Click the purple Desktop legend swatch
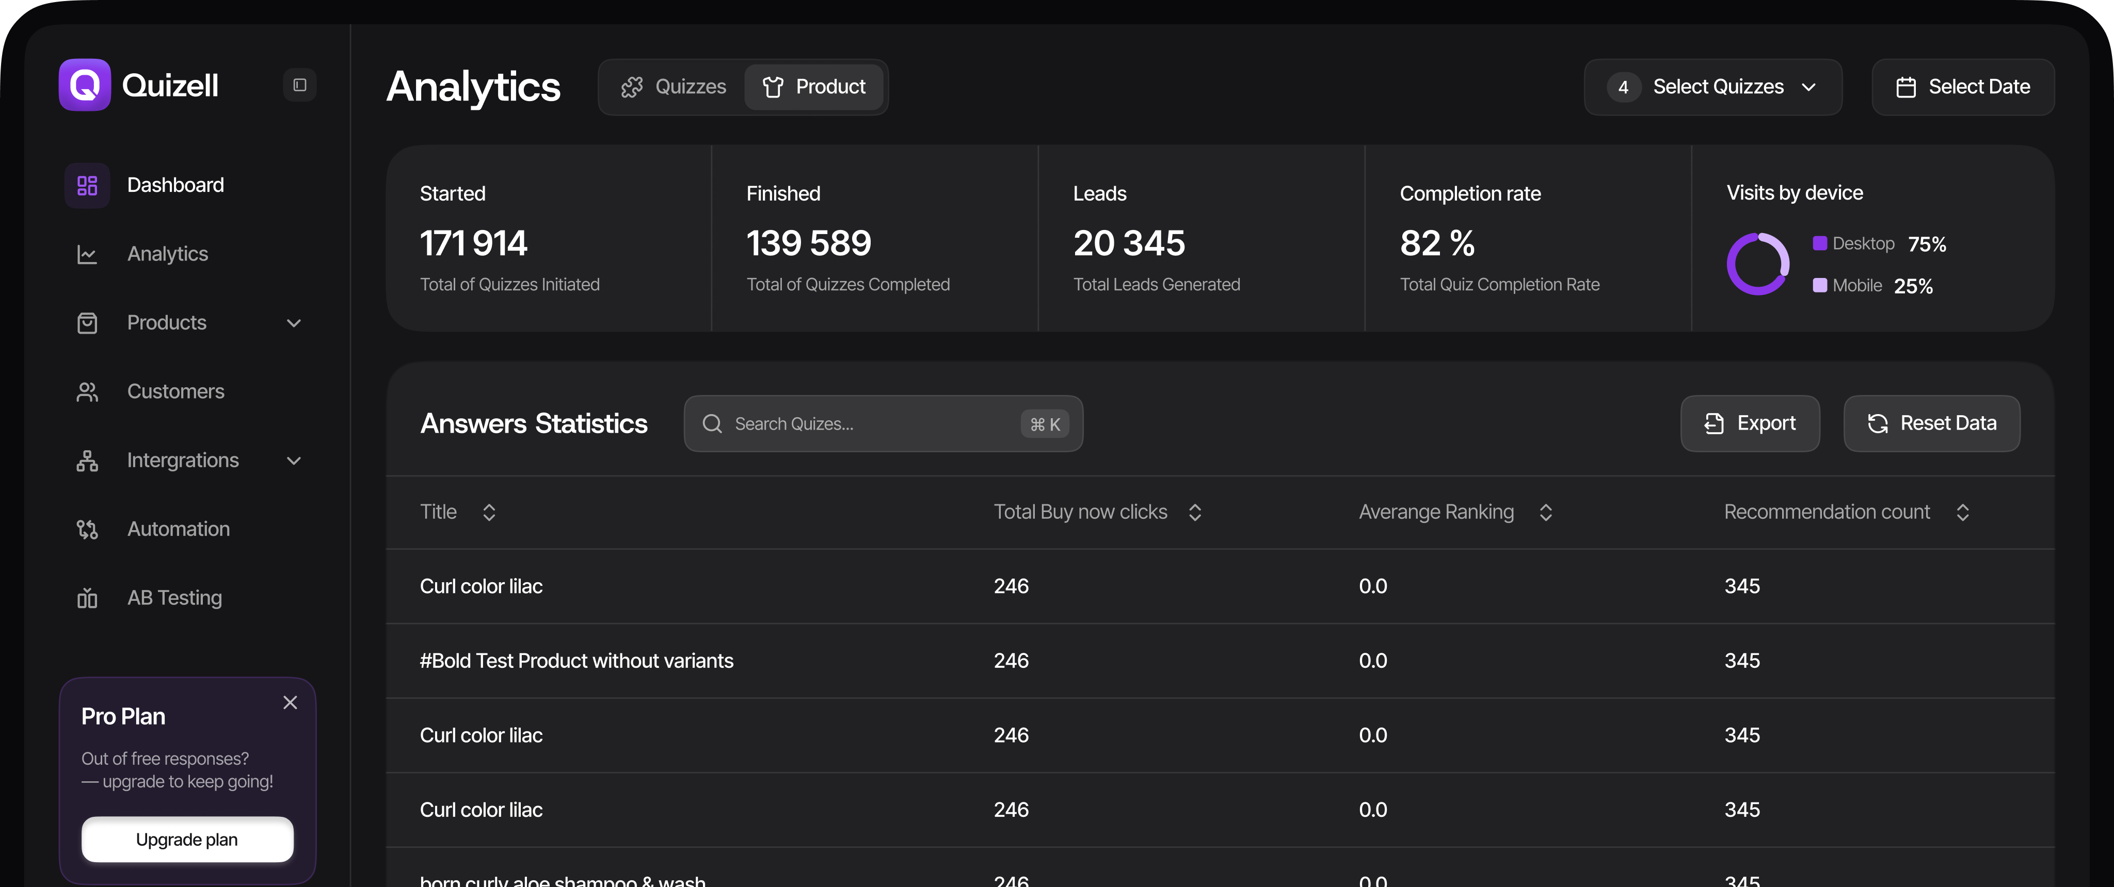 [x=1819, y=243]
